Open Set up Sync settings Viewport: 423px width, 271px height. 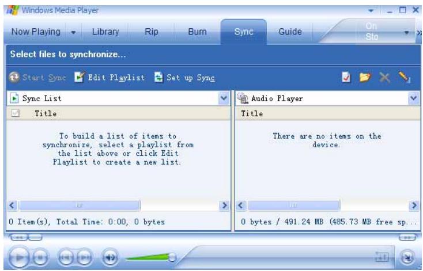point(184,78)
